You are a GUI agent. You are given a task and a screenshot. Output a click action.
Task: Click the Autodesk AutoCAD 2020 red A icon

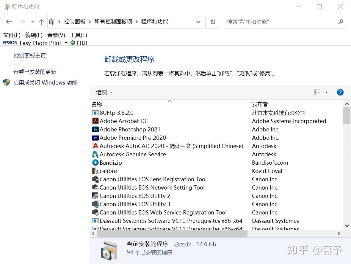(95, 146)
